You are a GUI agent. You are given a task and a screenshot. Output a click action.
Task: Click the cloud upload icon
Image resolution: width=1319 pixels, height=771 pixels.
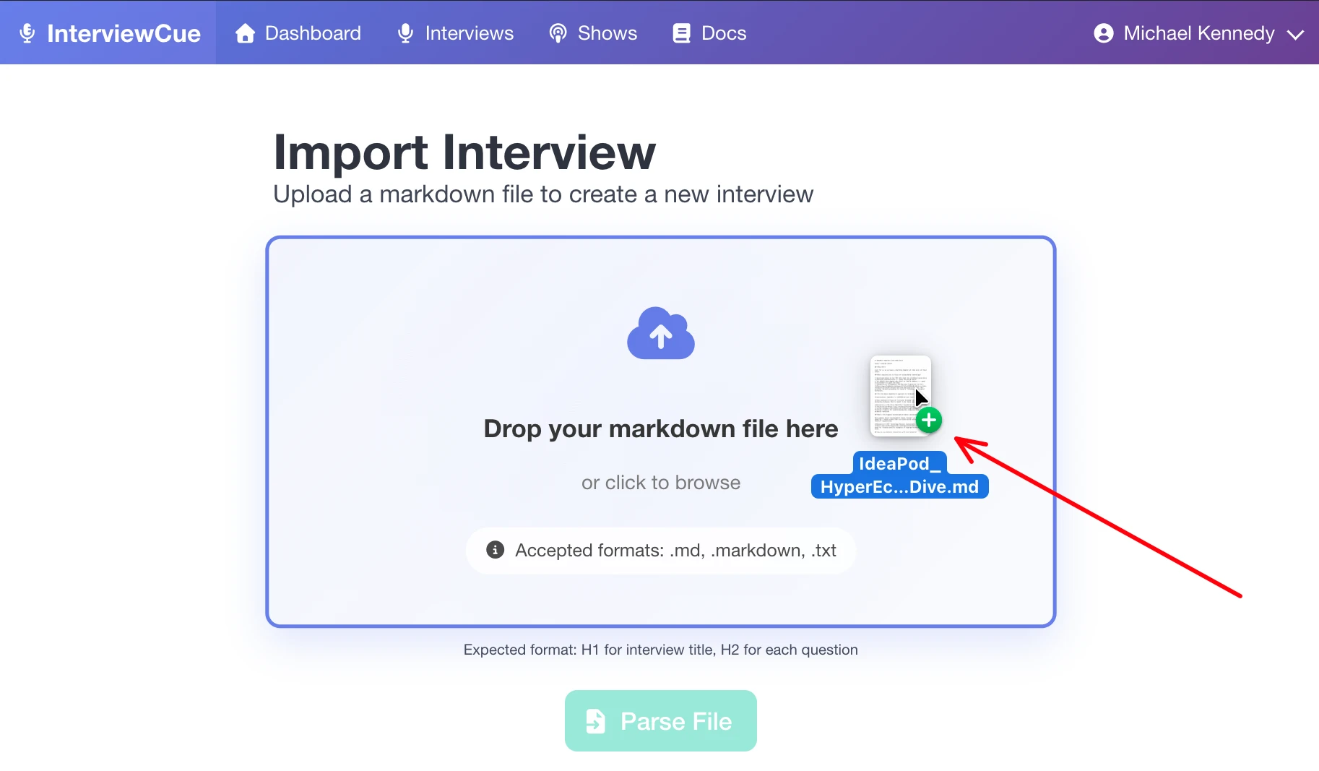[660, 334]
